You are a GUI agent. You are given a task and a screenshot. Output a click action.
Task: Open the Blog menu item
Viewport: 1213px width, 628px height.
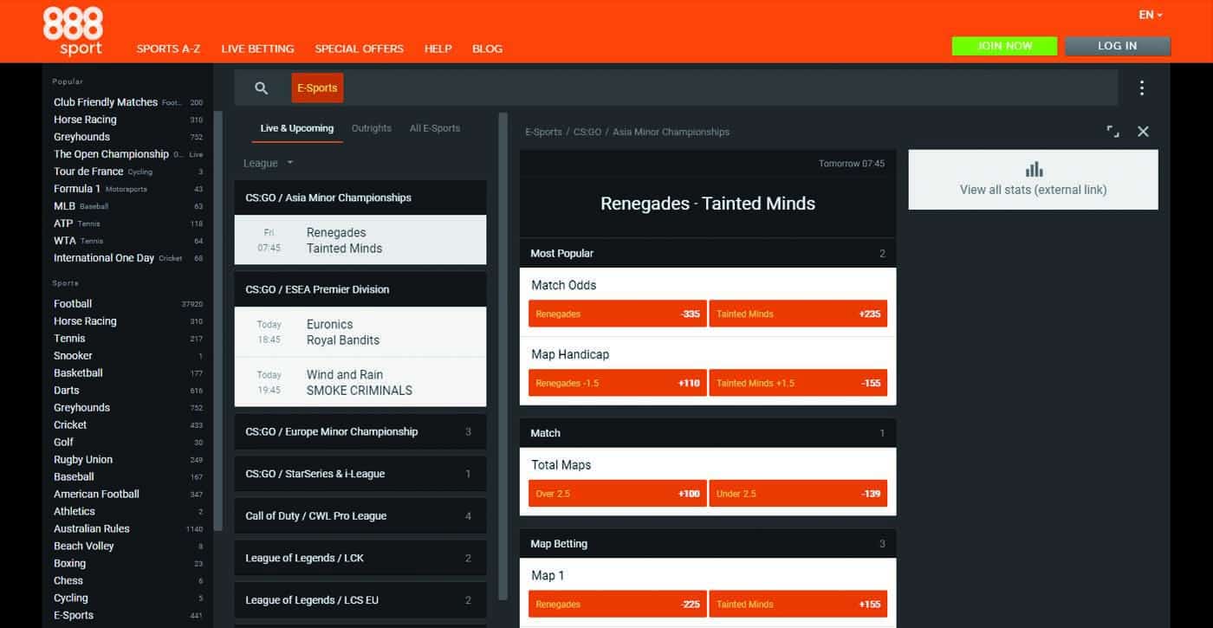click(x=487, y=49)
